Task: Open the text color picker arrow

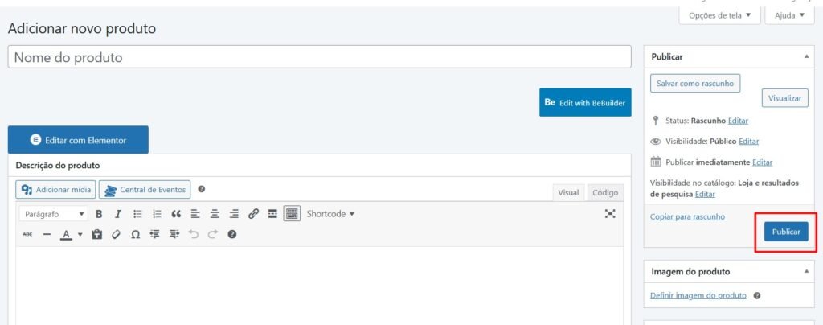Action: coord(80,235)
